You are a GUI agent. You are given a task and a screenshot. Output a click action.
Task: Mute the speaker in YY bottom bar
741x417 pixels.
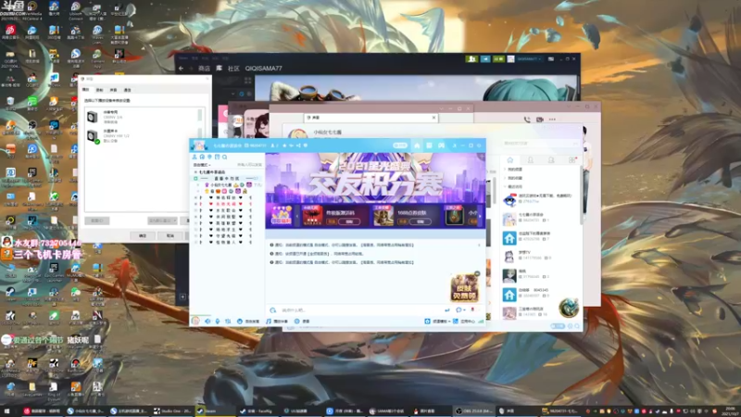207,321
